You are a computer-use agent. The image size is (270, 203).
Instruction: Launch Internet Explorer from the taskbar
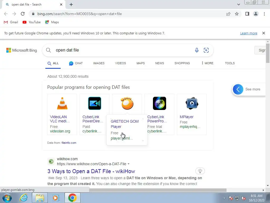(x=23, y=198)
